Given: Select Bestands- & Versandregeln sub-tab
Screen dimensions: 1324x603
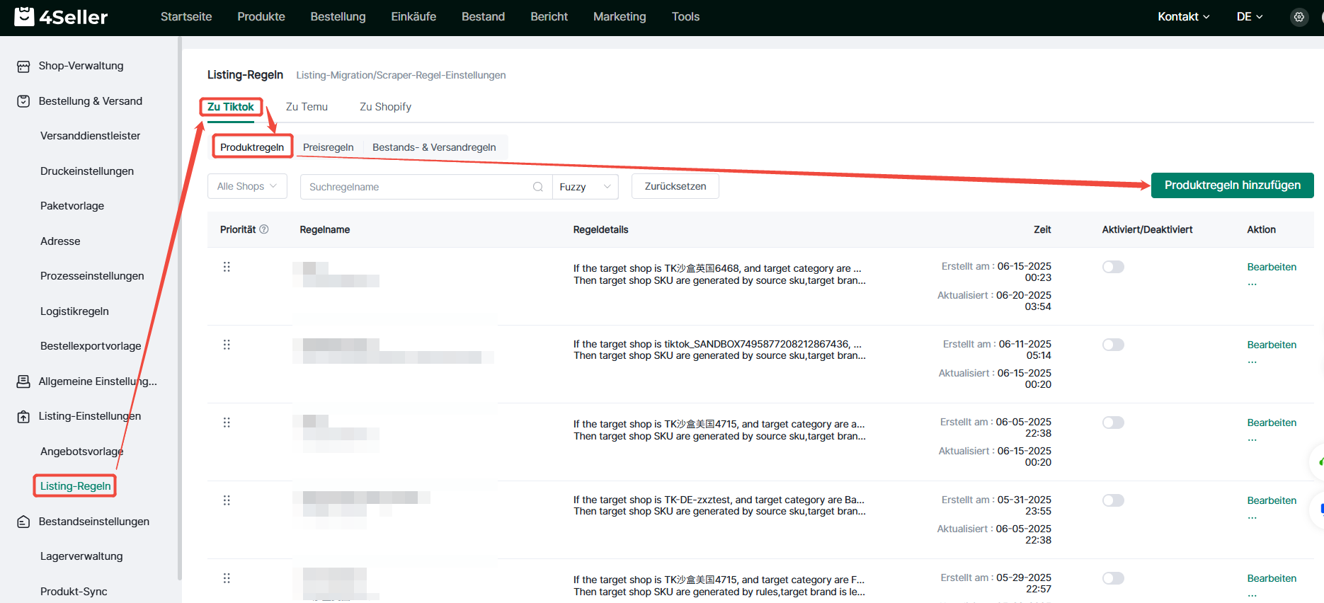Looking at the screenshot, I should point(434,147).
